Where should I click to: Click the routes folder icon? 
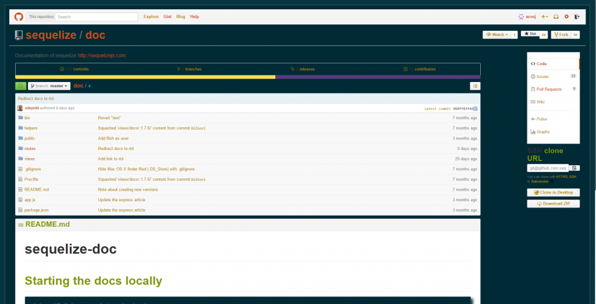(x=21, y=148)
